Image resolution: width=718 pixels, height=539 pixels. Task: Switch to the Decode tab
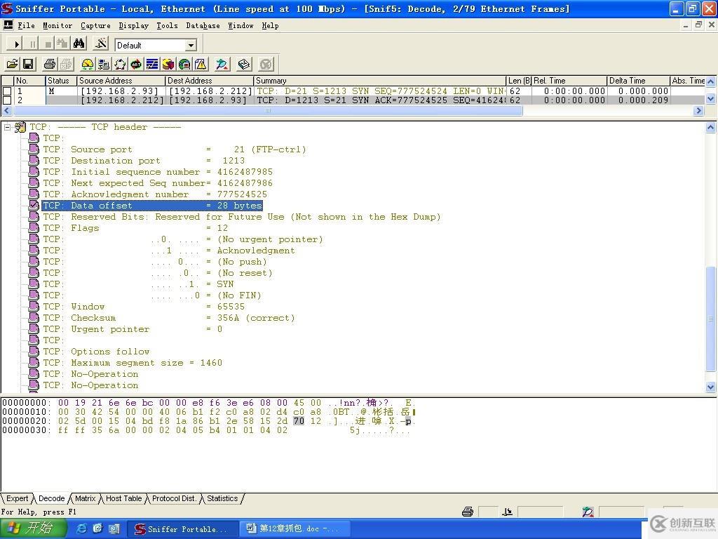51,498
